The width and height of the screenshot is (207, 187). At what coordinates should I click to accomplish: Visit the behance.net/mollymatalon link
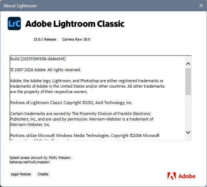point(30,162)
